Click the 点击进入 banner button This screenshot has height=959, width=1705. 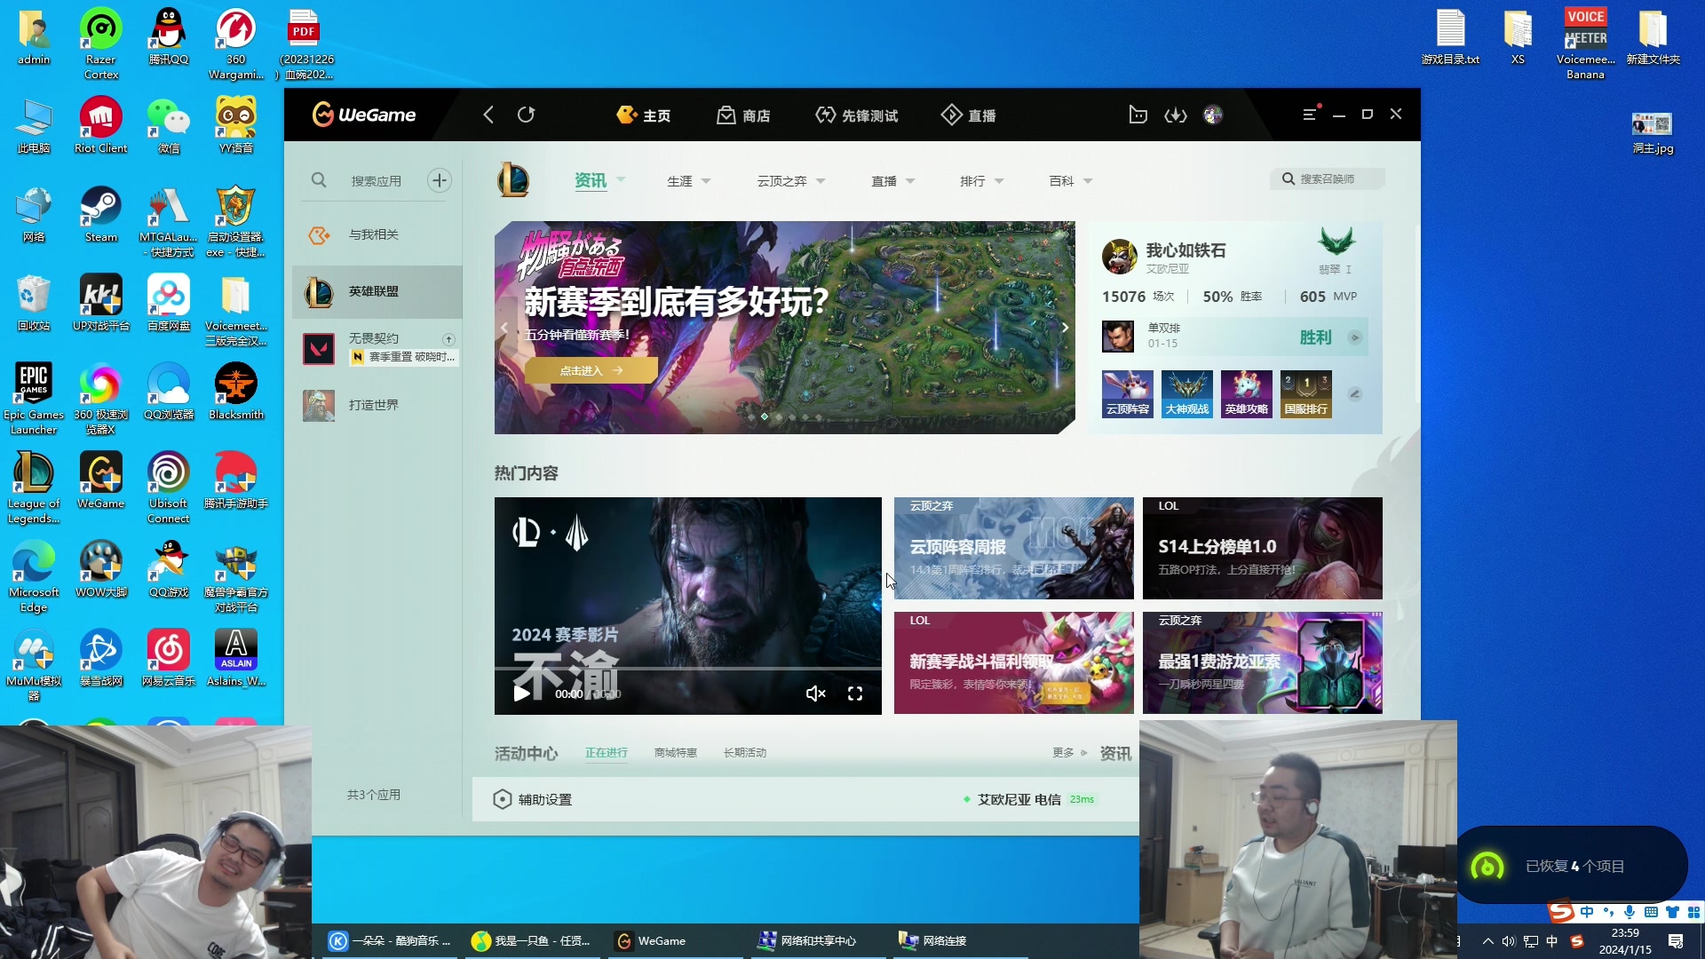click(591, 370)
